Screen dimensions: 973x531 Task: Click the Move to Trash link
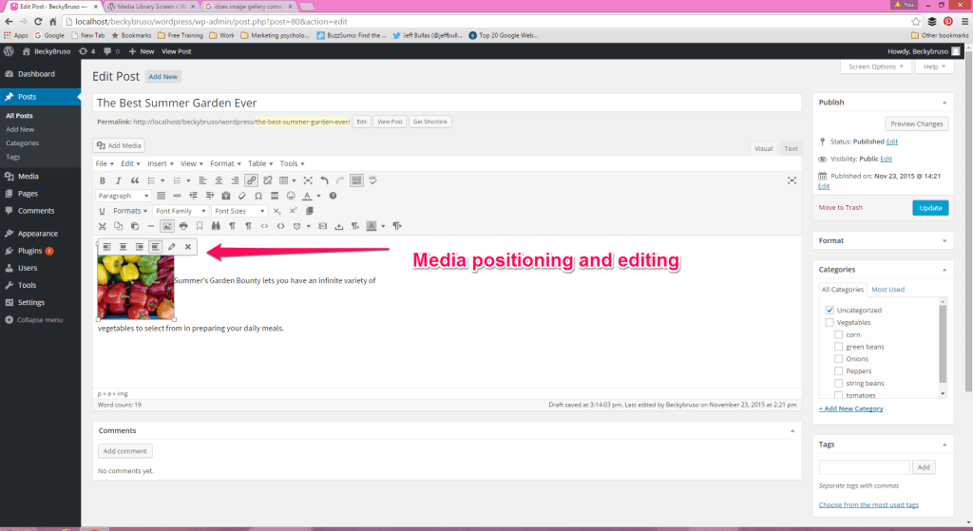840,208
